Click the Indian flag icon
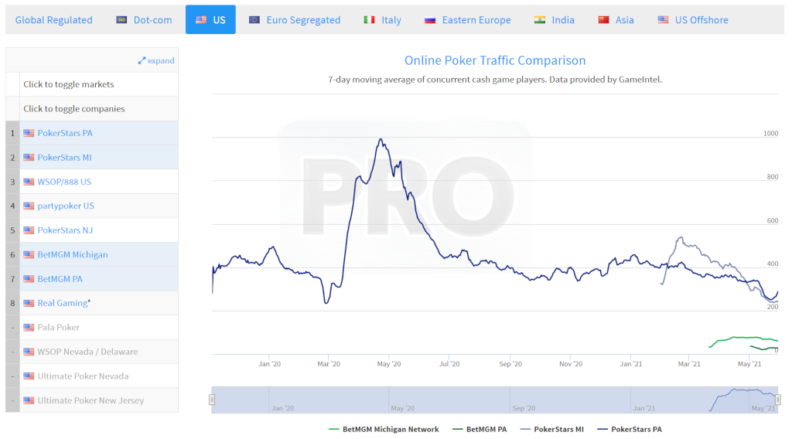 coord(540,19)
